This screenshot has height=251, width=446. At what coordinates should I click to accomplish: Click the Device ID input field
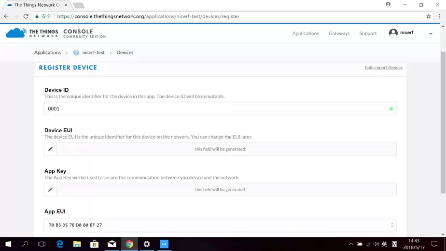217,109
